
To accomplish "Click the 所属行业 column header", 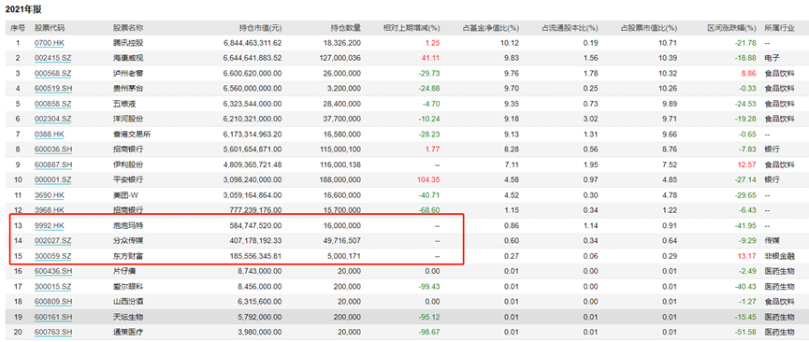I will (779, 28).
